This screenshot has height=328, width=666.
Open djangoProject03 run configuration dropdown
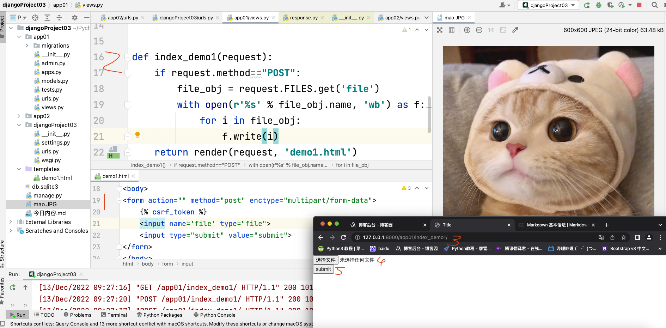(548, 5)
